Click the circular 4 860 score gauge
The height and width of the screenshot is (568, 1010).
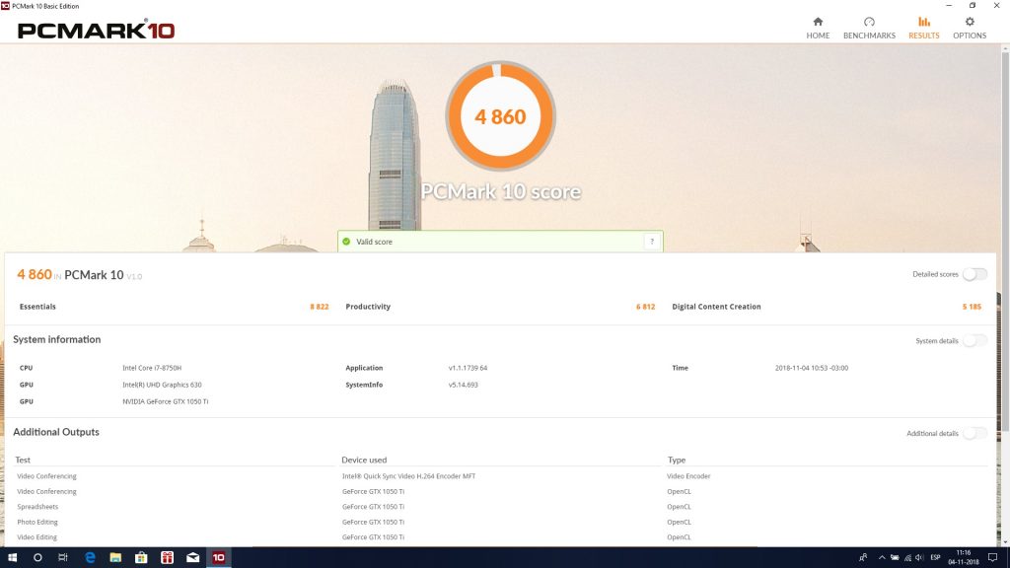pos(500,116)
